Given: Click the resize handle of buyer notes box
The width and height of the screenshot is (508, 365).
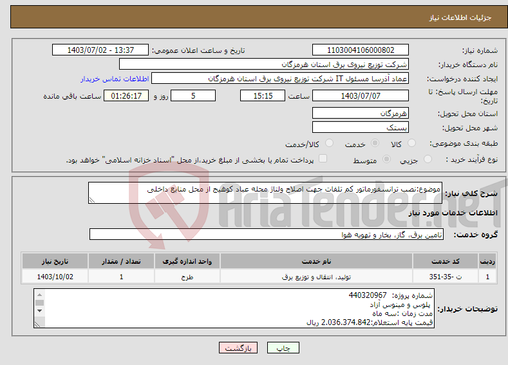Looking at the screenshot, I should pyautogui.click(x=37, y=324).
